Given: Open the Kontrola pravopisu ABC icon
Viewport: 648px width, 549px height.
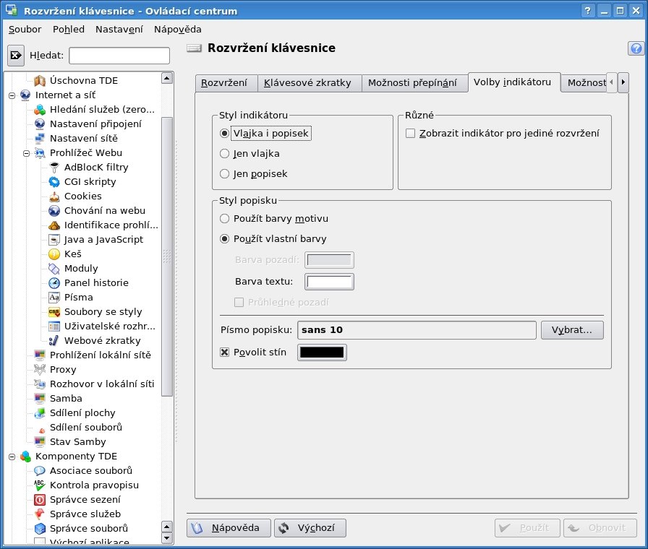Looking at the screenshot, I should [40, 485].
